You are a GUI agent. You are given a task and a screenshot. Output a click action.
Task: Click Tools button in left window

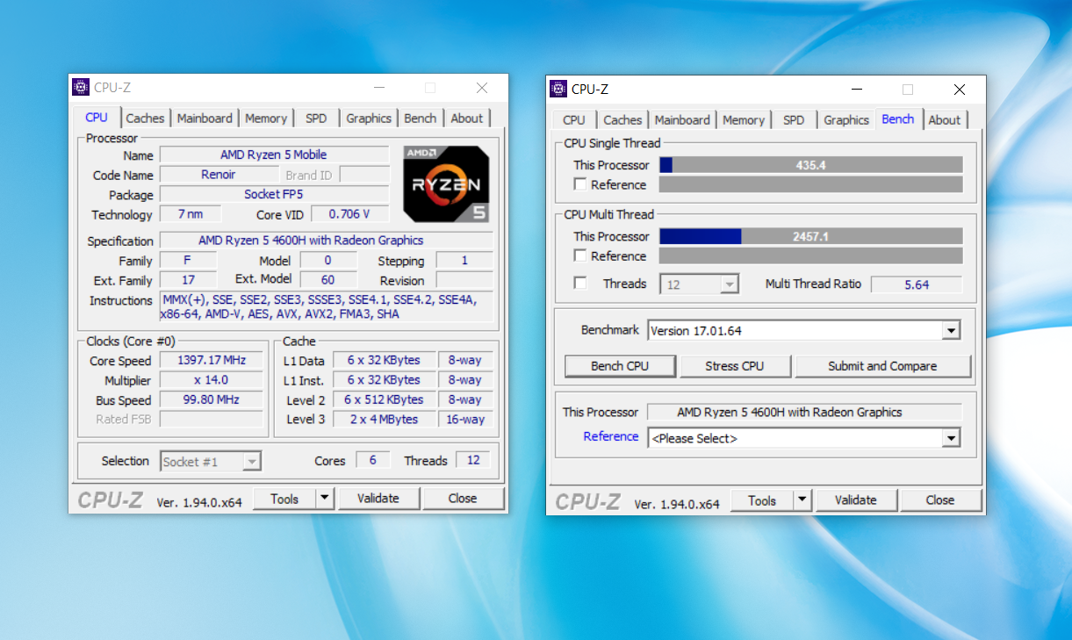(284, 499)
